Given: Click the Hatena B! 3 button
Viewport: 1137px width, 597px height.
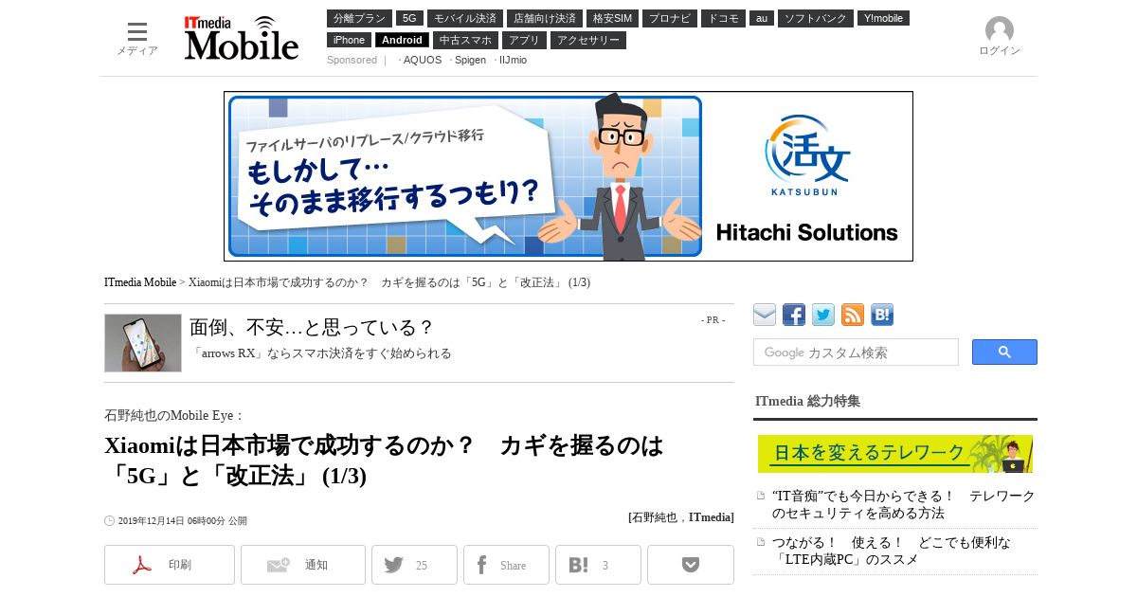Looking at the screenshot, I should point(598,565).
